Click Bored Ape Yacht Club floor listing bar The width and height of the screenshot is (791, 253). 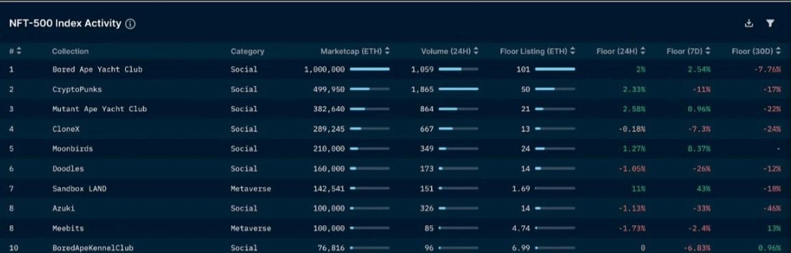(x=554, y=70)
